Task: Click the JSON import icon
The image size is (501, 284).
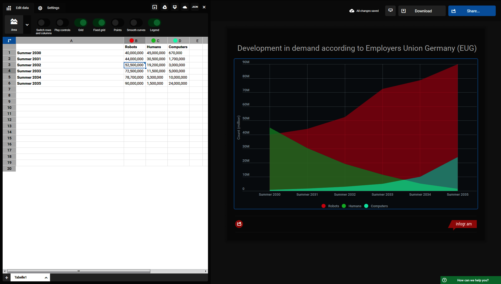Action: point(195,7)
